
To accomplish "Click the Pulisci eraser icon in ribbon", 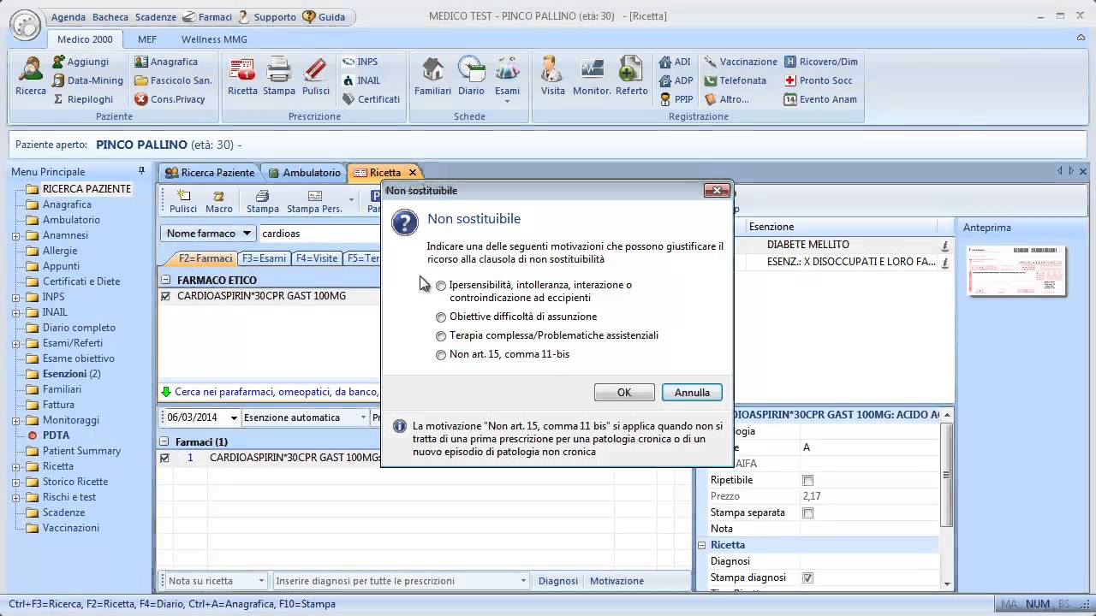I will click(315, 77).
